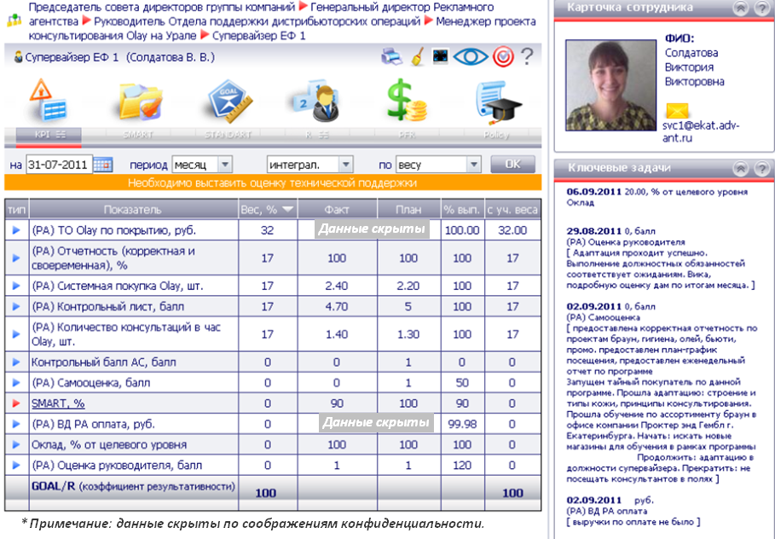Expand the Самооценка, балл row arrow
Screen dimensions: 775x539
pos(16,383)
